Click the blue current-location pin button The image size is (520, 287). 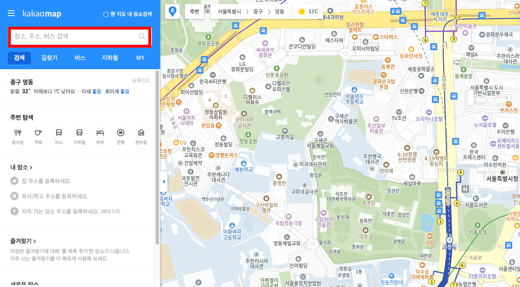pos(172,12)
